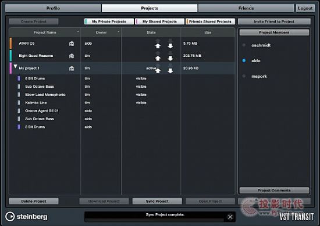The width and height of the screenshot is (320, 226).
Task: Toggle the aldo member indicator
Action: (244, 60)
